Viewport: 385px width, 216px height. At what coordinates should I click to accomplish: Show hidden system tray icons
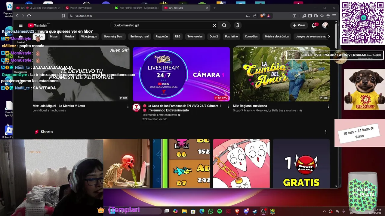(x=324, y=211)
